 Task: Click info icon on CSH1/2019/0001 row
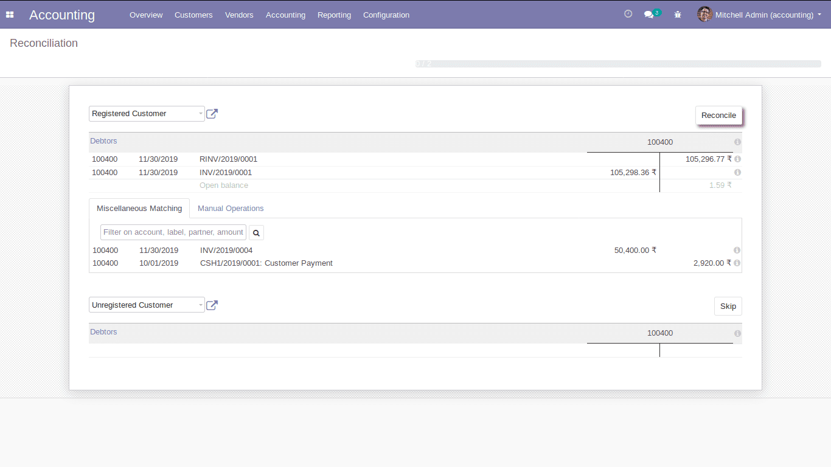click(x=737, y=263)
